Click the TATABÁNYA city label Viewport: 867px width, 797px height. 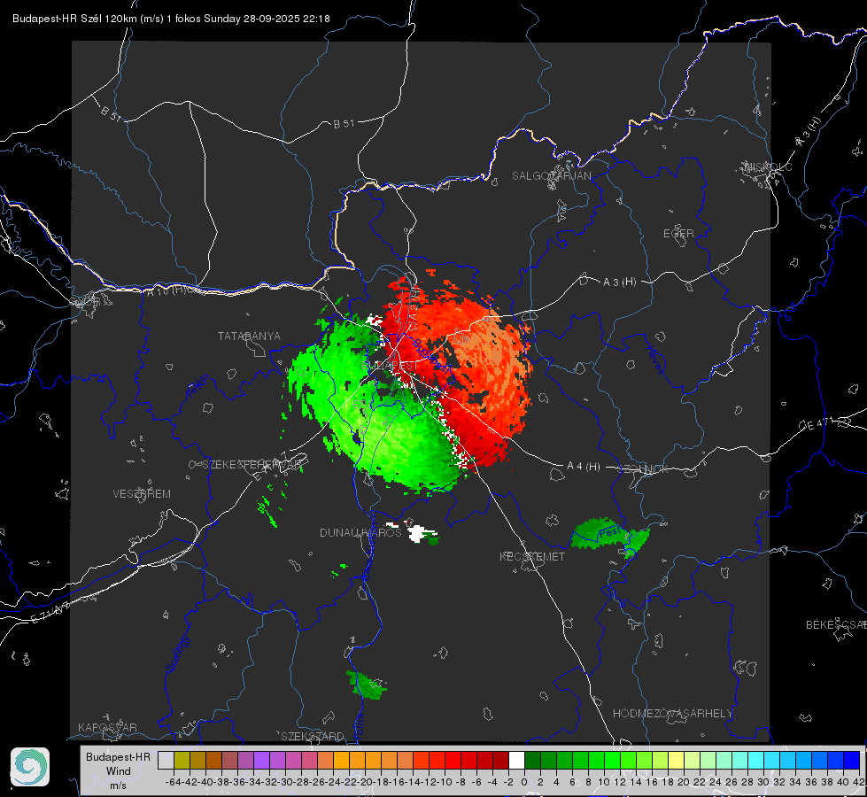(249, 336)
